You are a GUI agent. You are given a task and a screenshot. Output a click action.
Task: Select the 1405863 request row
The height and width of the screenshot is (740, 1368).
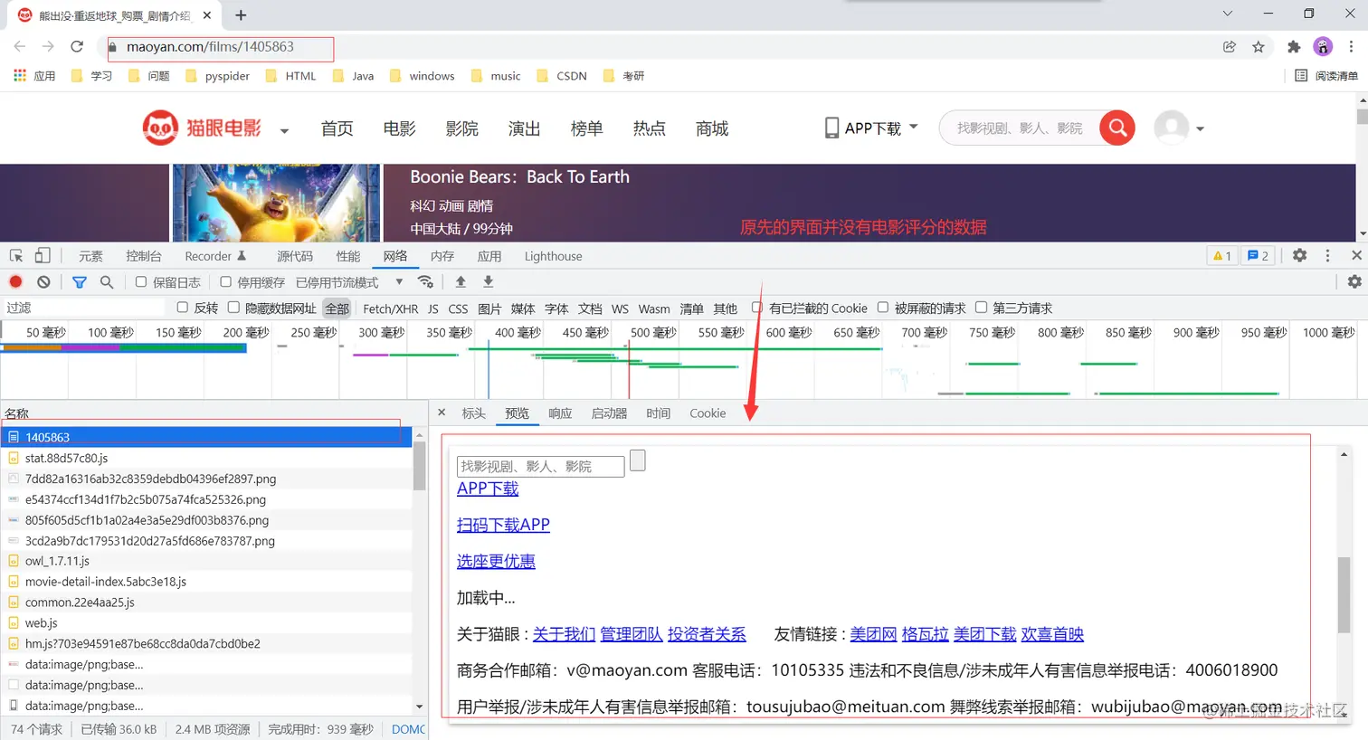click(x=206, y=437)
